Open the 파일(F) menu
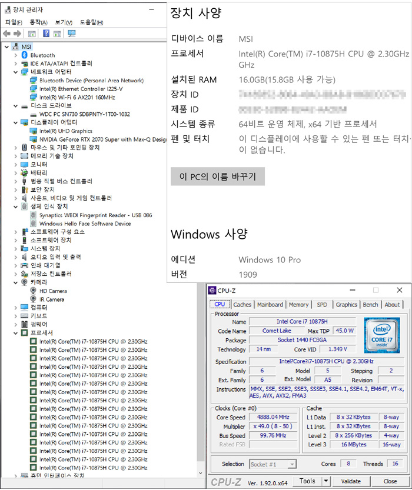Screen dimensions: 412x490 click(14, 22)
